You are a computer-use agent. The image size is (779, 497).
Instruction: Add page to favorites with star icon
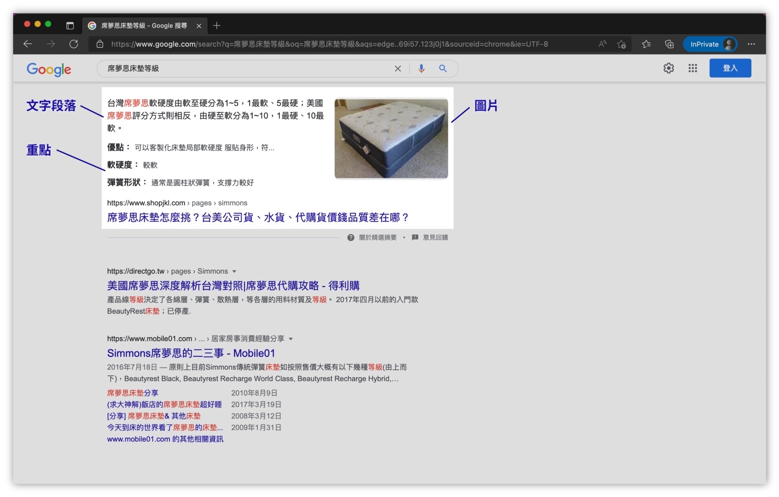622,44
